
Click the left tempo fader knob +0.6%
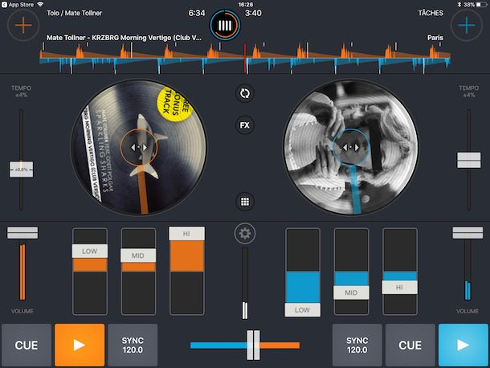point(21,170)
